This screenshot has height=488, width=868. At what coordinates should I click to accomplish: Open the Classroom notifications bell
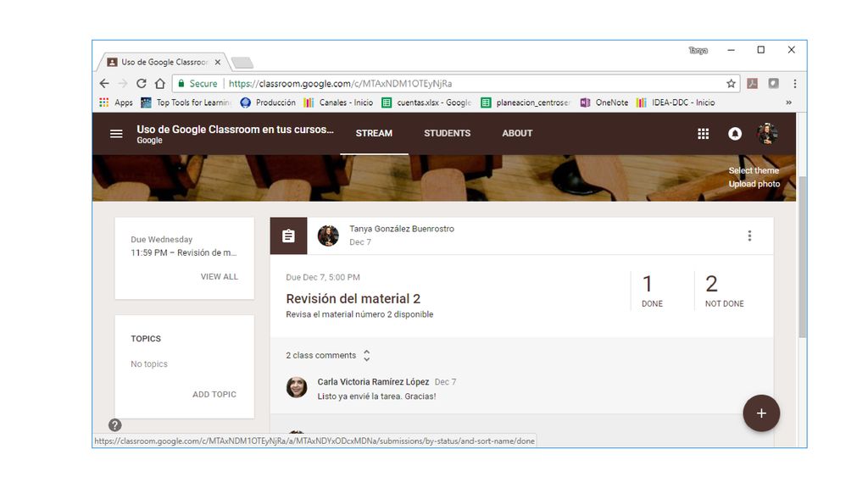coord(735,134)
